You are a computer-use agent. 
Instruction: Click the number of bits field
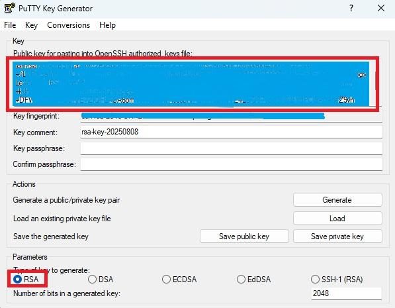tap(347, 293)
